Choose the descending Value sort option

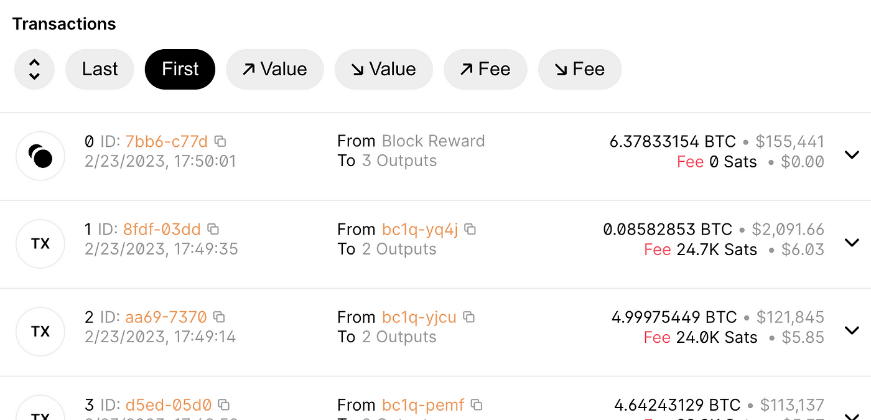click(383, 69)
